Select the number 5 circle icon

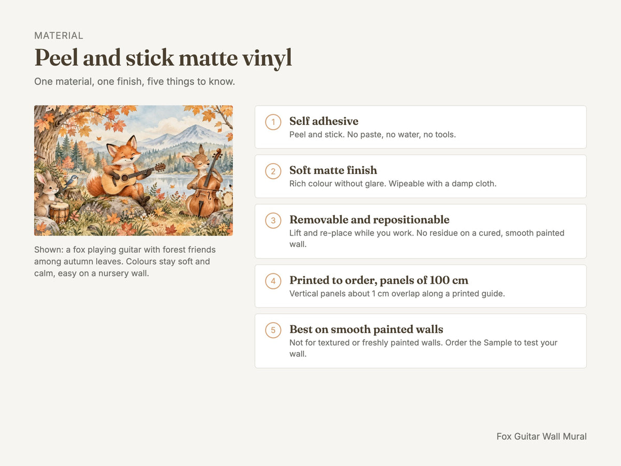click(273, 330)
